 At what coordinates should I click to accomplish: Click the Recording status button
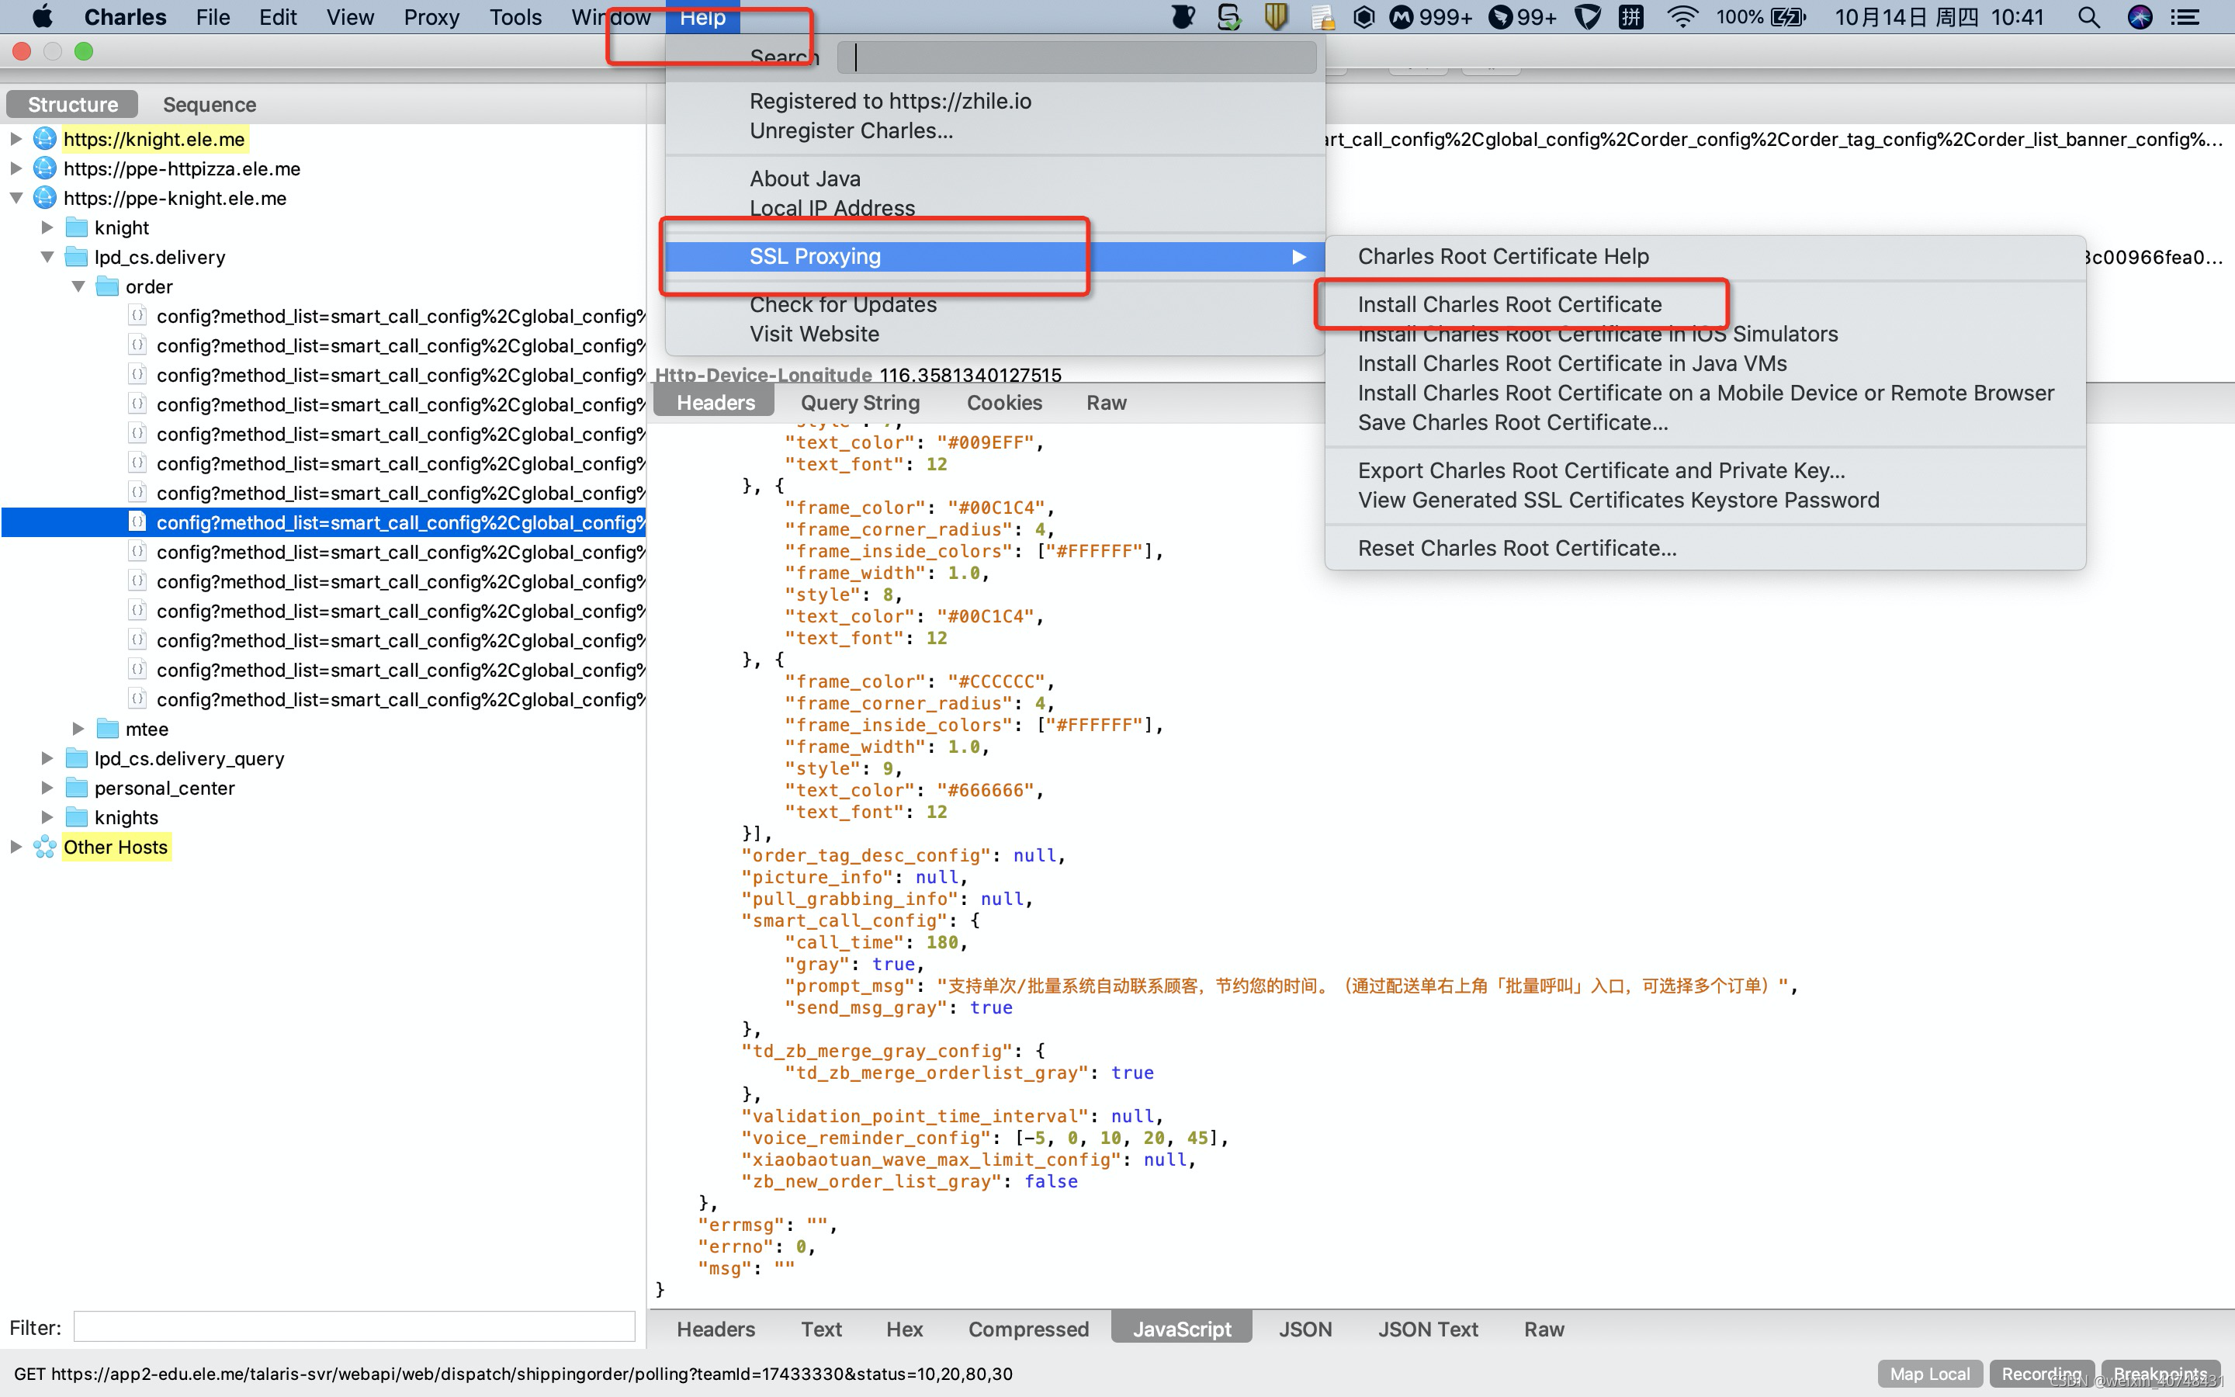pos(2041,1374)
